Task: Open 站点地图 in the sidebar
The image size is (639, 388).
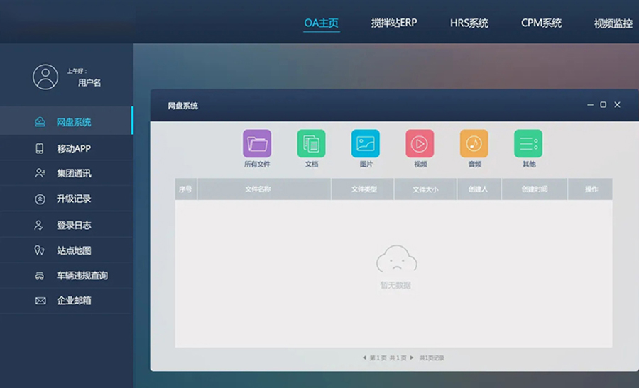Action: [x=73, y=250]
